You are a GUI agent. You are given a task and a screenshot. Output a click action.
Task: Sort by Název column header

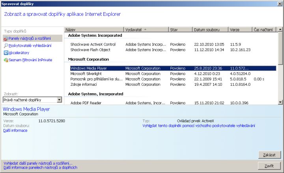tap(94, 30)
